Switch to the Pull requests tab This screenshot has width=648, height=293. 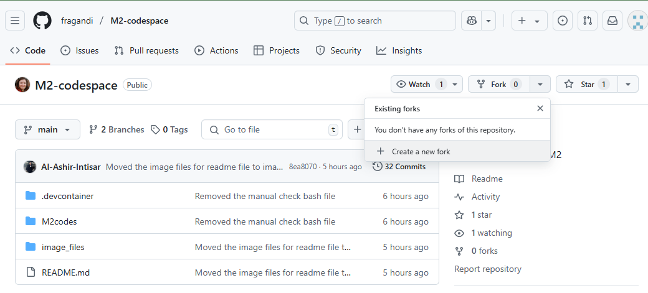146,50
